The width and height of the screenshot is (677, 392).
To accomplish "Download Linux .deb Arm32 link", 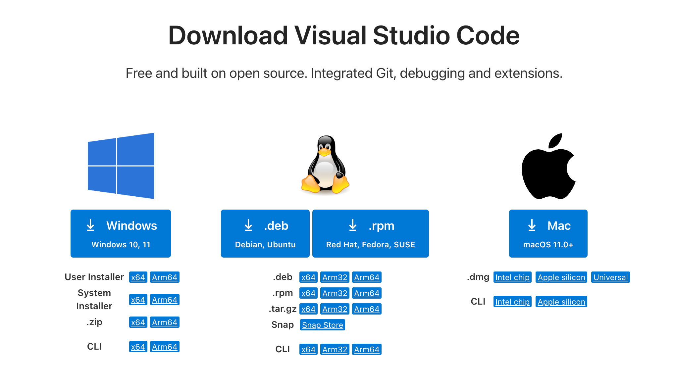I will coord(335,277).
